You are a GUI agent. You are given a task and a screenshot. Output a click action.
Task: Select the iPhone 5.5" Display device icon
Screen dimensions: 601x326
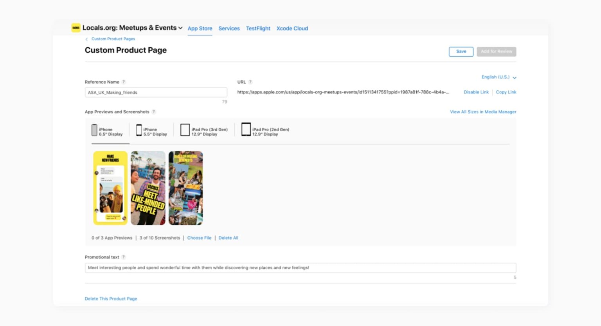(x=139, y=130)
